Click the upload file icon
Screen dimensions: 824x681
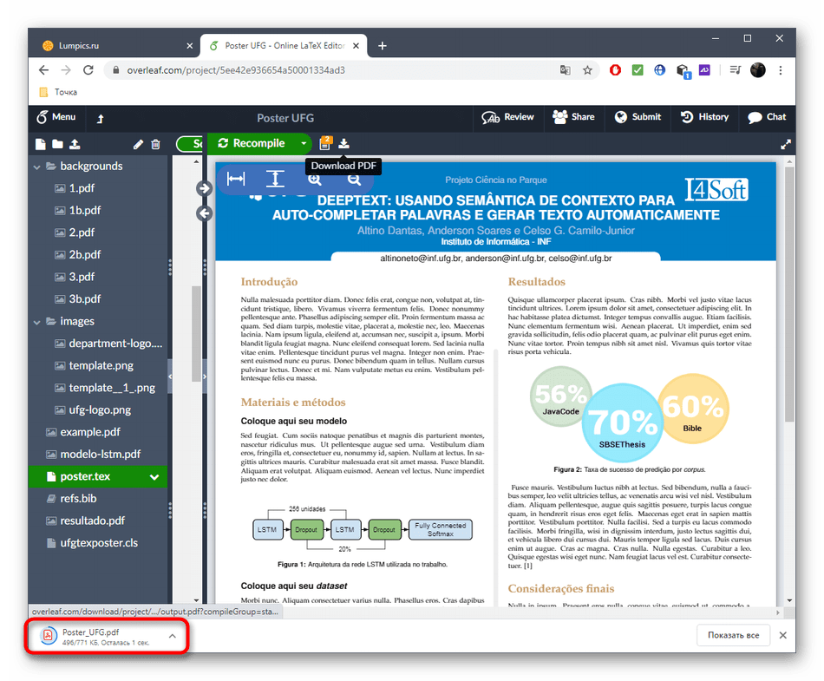[75, 144]
